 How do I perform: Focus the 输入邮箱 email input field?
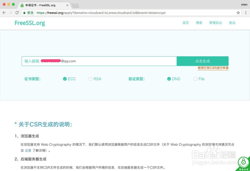coord(99,61)
